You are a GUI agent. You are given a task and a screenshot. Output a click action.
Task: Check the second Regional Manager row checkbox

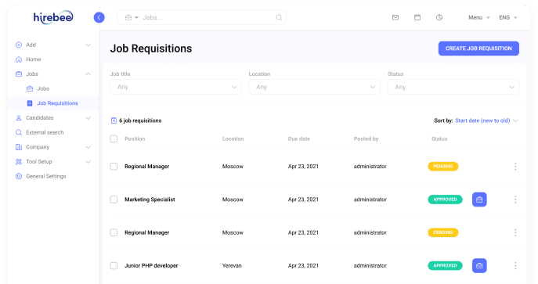[114, 232]
